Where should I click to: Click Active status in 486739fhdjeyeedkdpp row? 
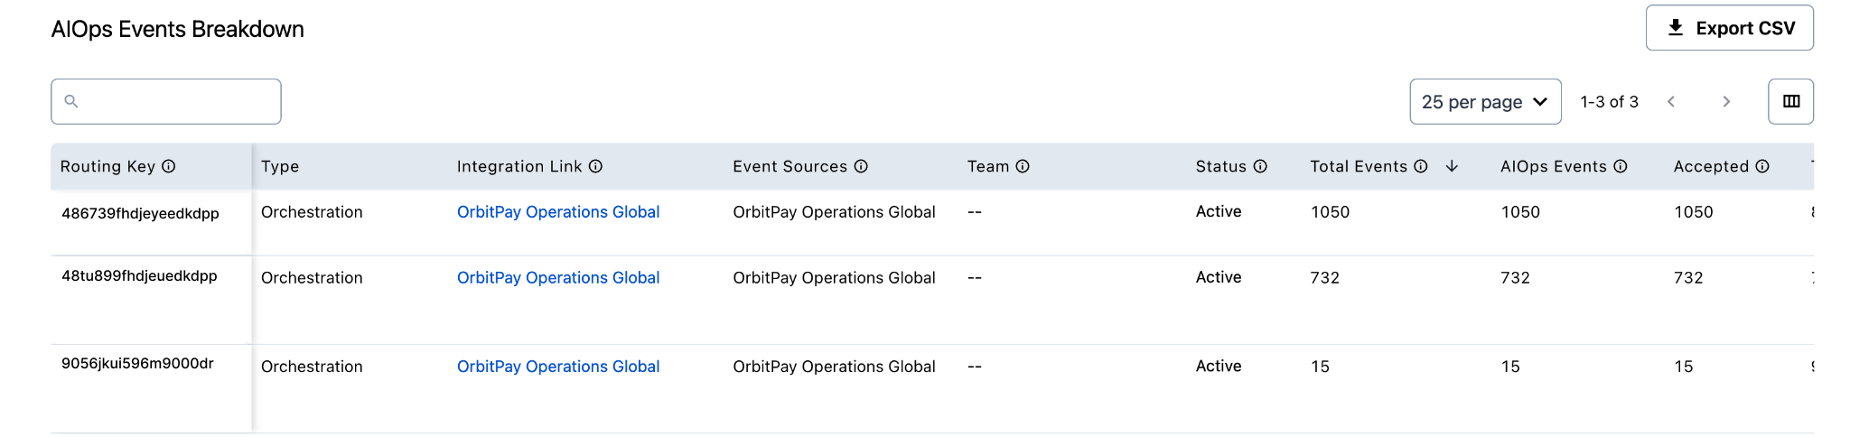click(1219, 211)
